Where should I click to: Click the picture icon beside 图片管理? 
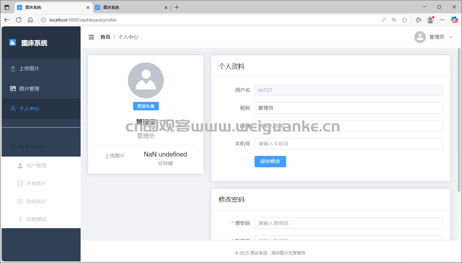point(13,89)
